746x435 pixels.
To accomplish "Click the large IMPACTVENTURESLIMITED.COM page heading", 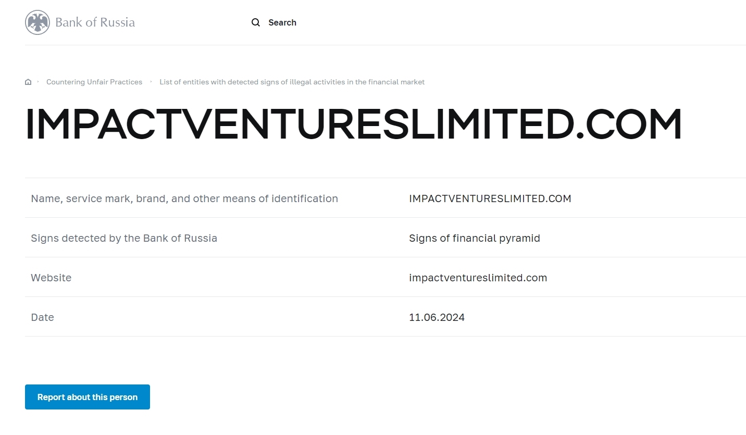I will coord(353,125).
